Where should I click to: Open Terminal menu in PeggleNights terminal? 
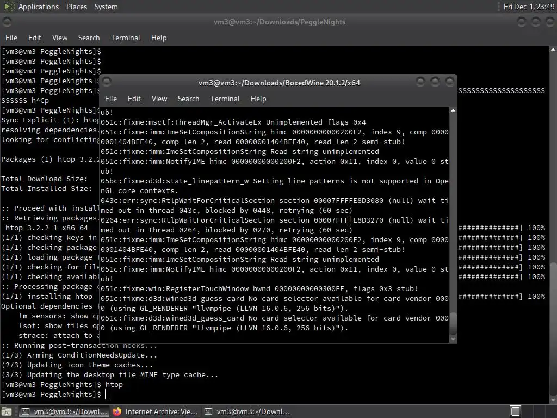click(x=126, y=38)
